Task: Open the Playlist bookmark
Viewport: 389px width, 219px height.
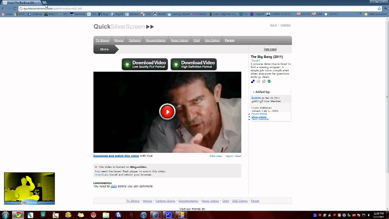Action: (x=117, y=14)
